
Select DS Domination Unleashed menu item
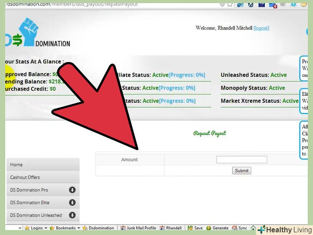coord(43,215)
